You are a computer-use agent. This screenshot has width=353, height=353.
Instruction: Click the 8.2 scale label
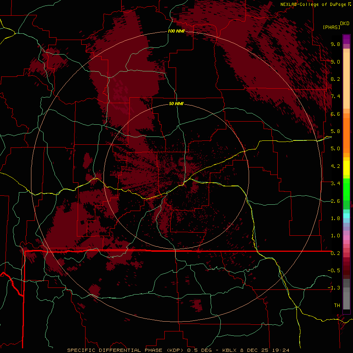pyautogui.click(x=335, y=79)
